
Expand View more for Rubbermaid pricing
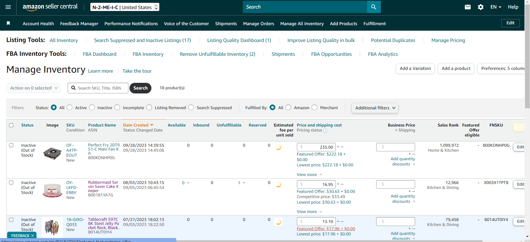click(309, 212)
